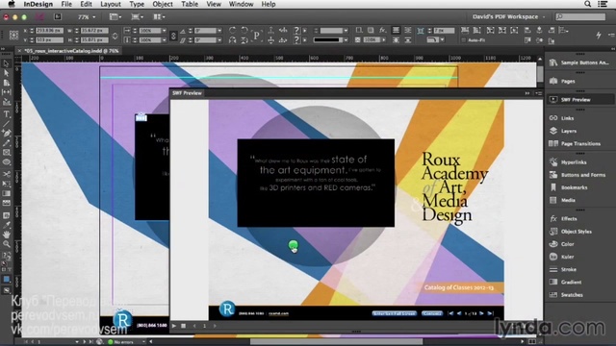The width and height of the screenshot is (616, 346).
Task: Open the Apple menu
Action: [12, 4]
